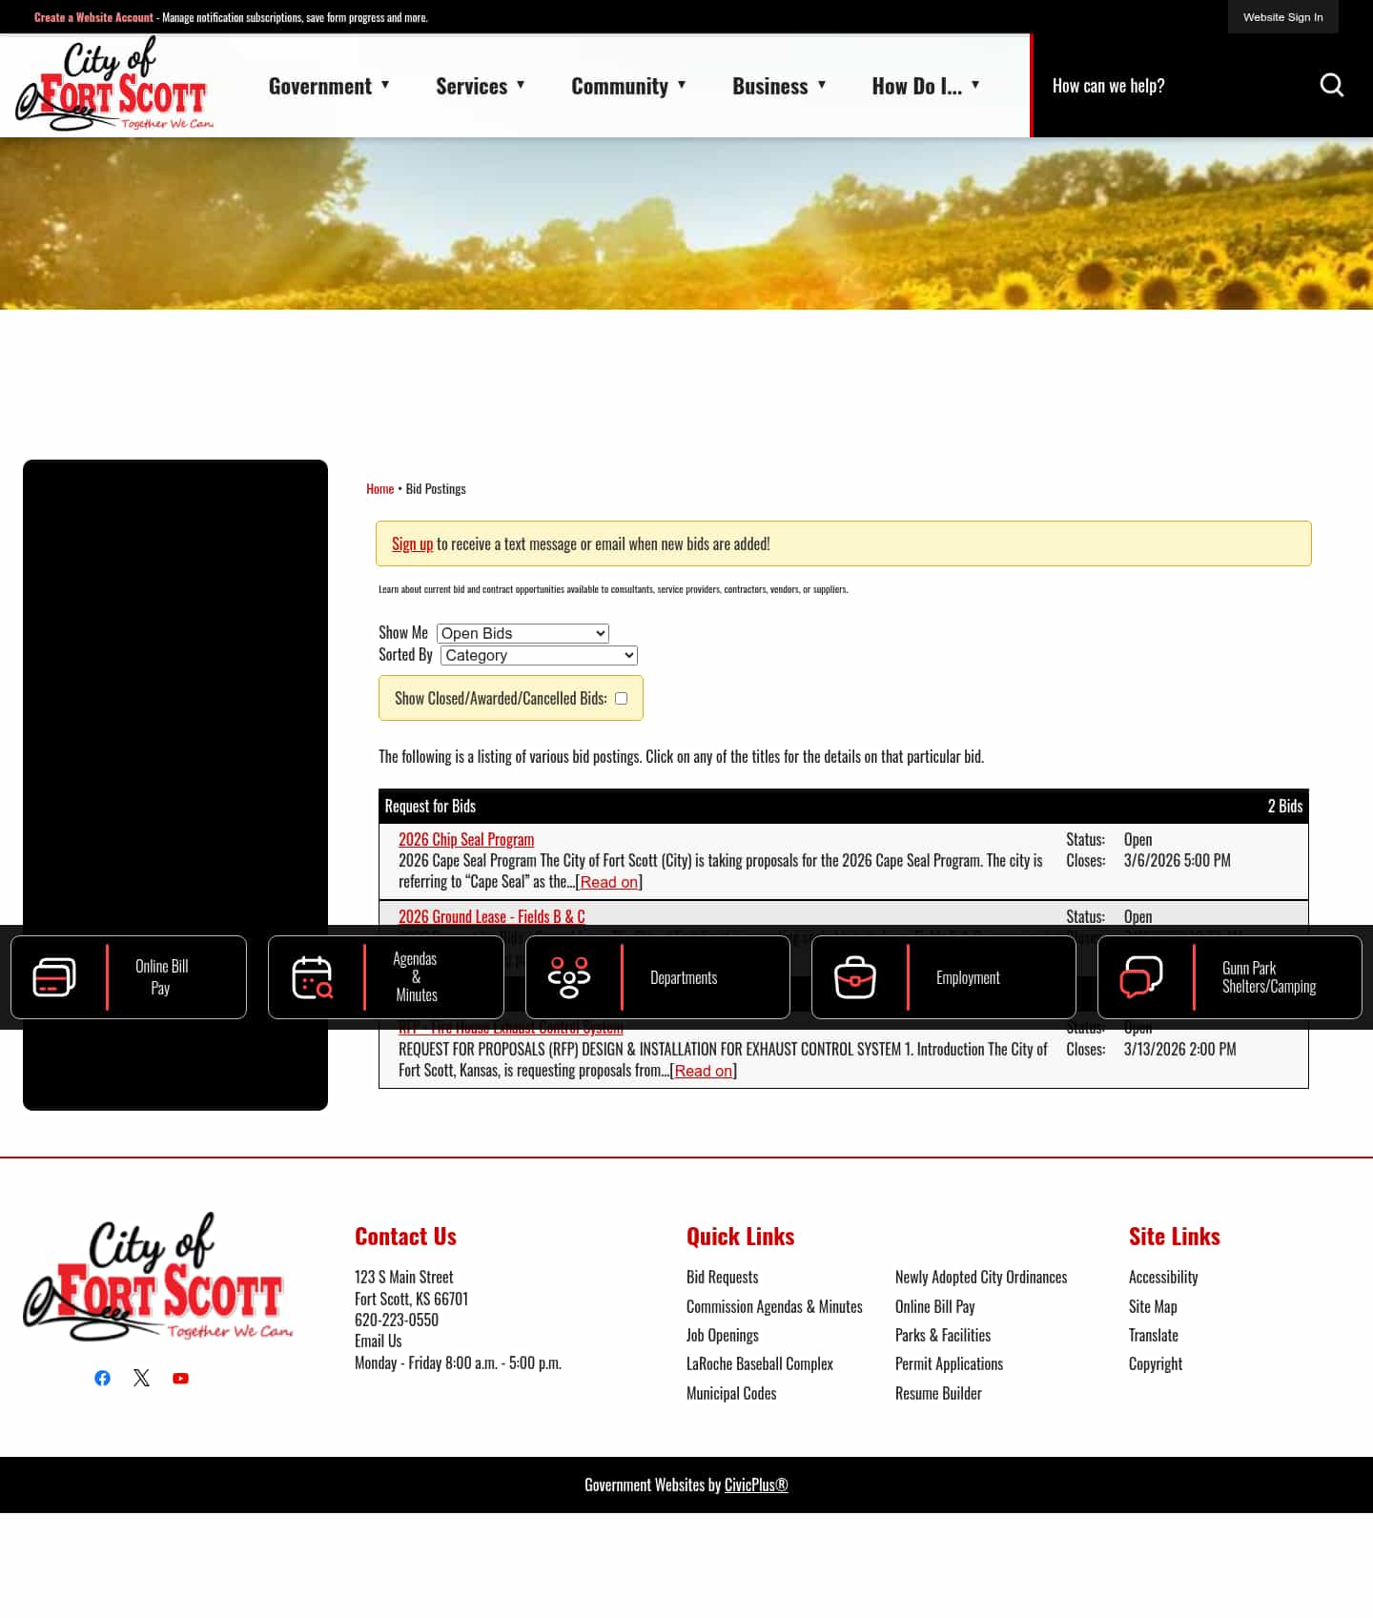The image size is (1373, 1618).
Task: Go to Home breadcrumb link
Action: pyautogui.click(x=379, y=488)
